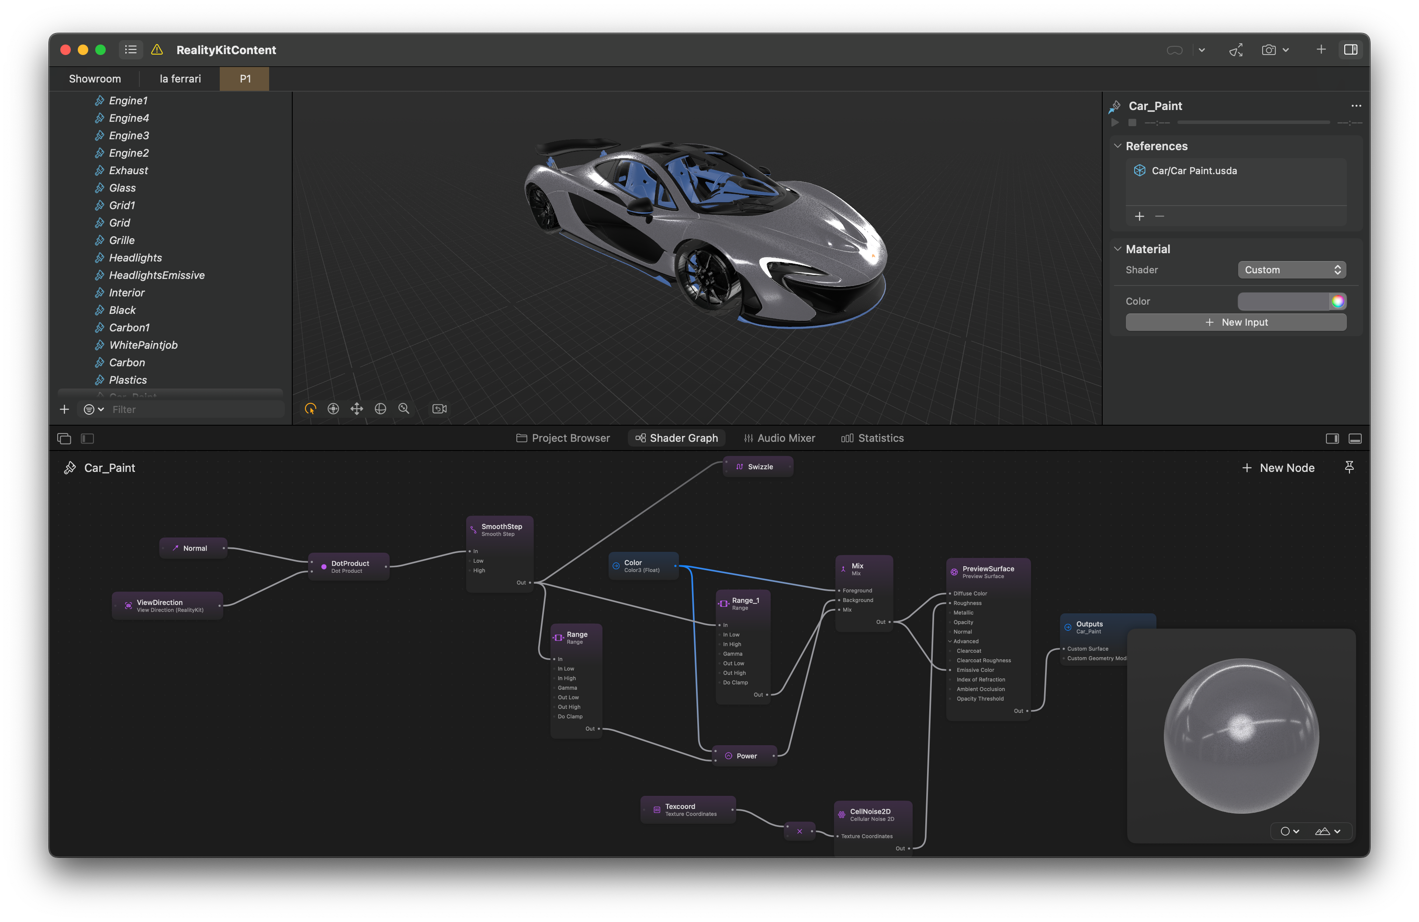Toggle the hierarchy list button in title bar
The width and height of the screenshot is (1419, 922).
tap(131, 50)
